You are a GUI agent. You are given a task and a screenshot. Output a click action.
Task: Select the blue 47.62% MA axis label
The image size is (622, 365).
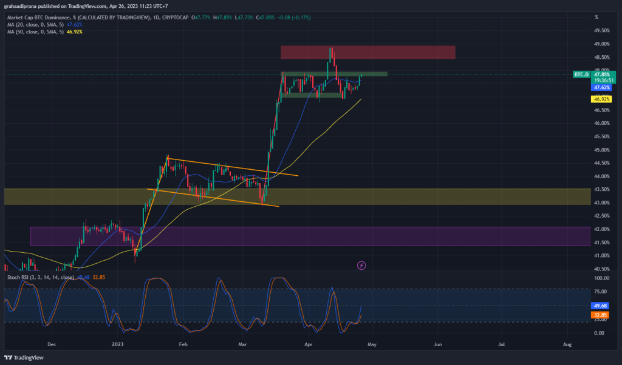pos(601,87)
